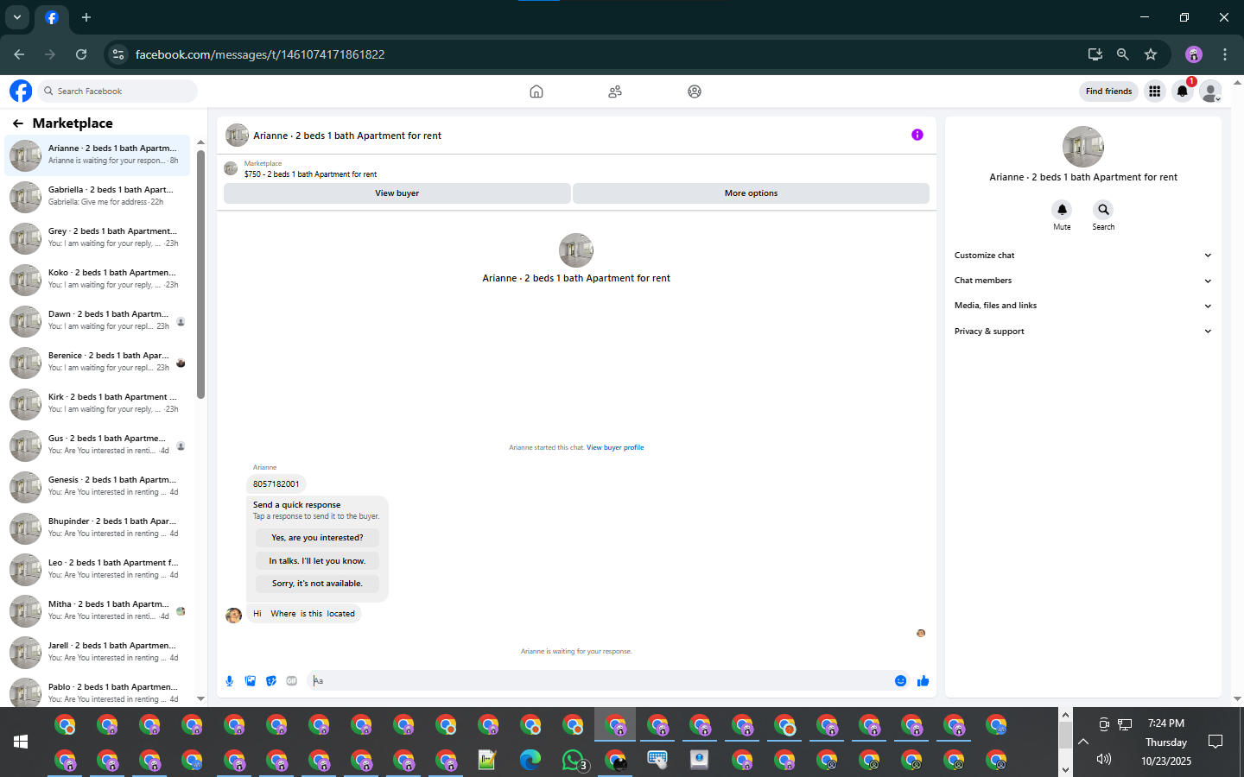
Task: Open the Friends icon in top navigation
Action: coord(615,92)
